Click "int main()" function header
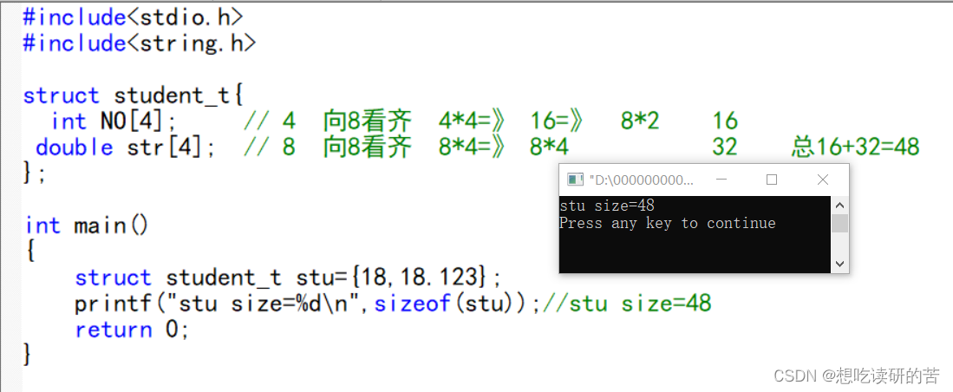 click(87, 226)
